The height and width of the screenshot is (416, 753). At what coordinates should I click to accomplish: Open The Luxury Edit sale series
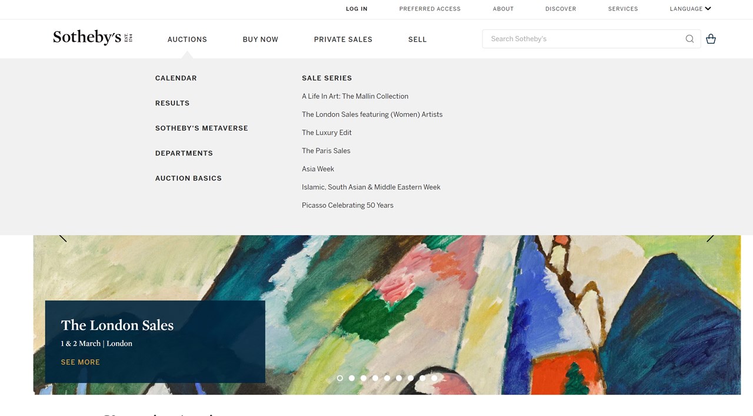326,133
